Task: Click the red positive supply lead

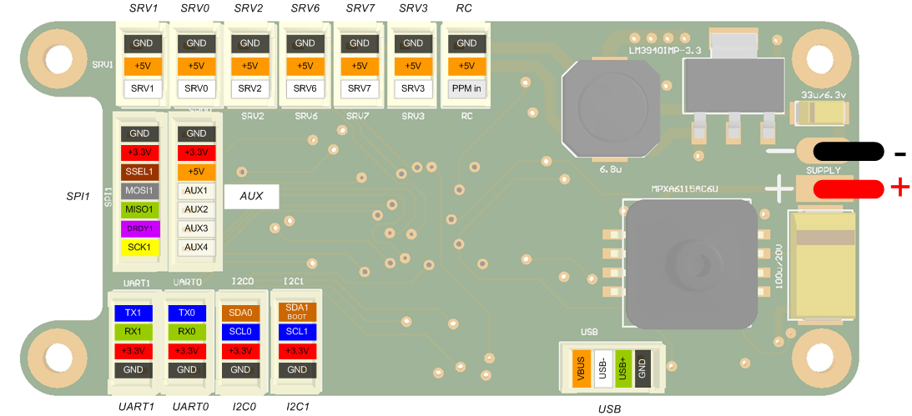Action: 849,189
